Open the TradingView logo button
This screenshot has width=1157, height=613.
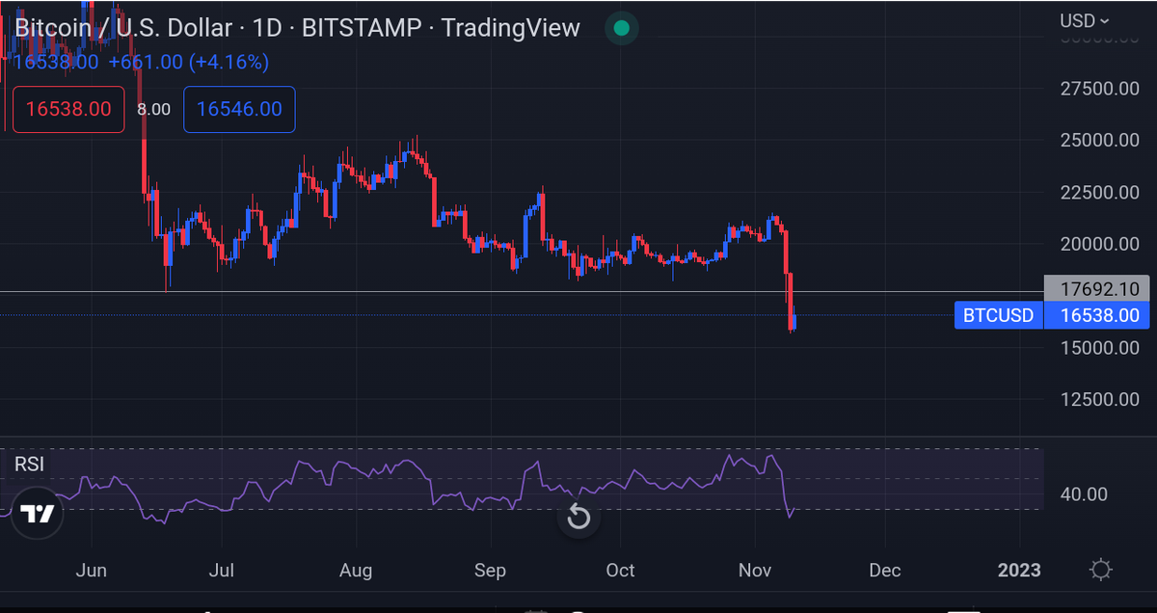coord(38,515)
